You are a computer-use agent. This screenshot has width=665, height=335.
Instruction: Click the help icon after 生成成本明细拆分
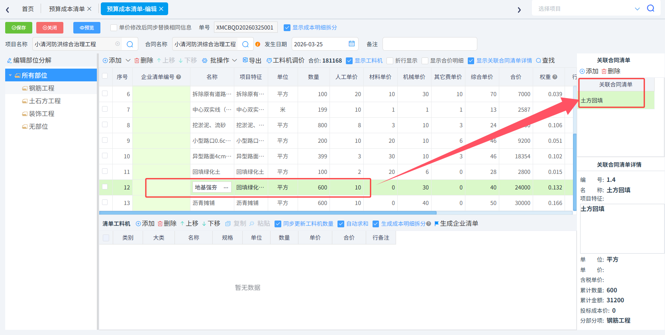(429, 224)
